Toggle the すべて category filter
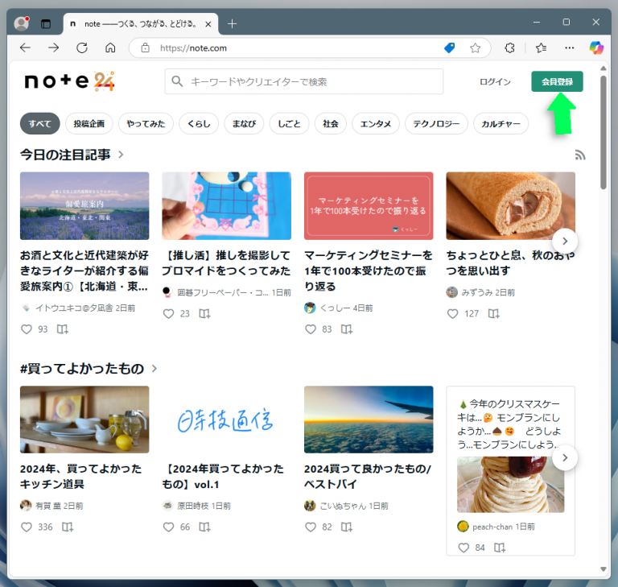Viewport: 618px width, 587px height. 39,124
